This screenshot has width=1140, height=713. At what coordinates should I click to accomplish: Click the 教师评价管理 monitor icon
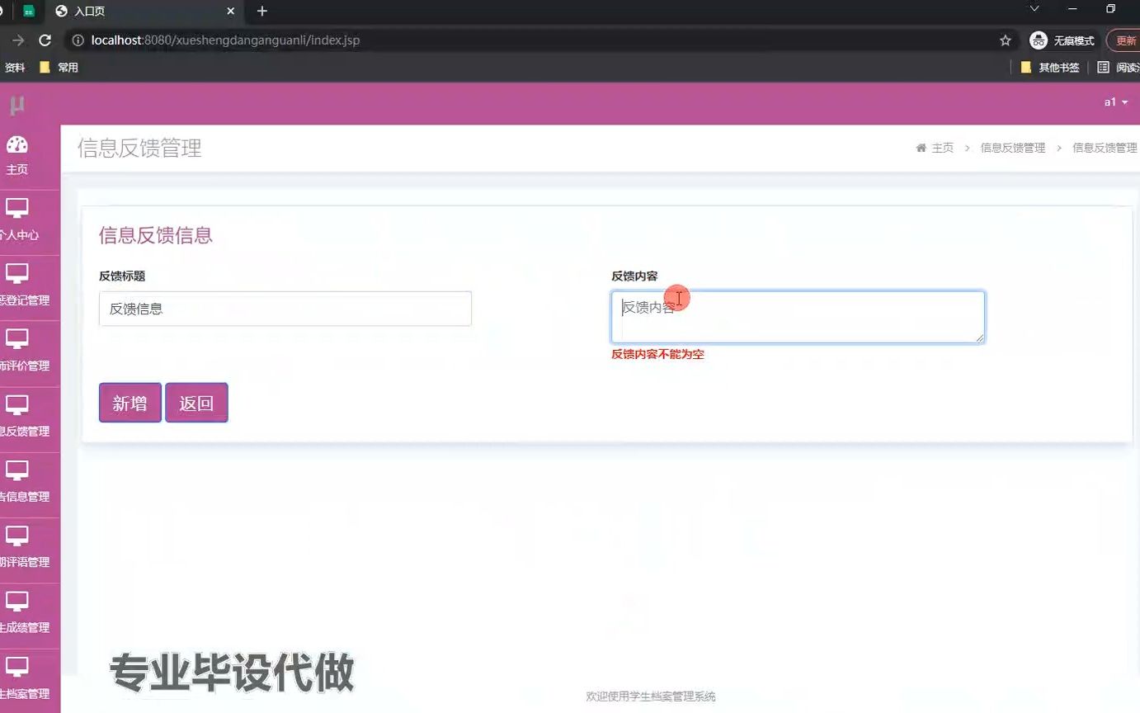point(18,340)
